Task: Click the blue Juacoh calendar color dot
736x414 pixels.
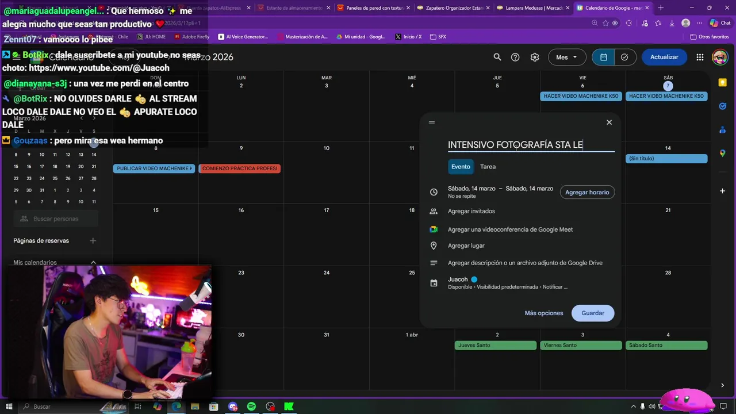Action: [x=474, y=279]
